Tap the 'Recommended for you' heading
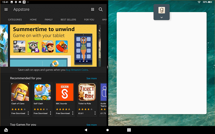 tap(26, 78)
